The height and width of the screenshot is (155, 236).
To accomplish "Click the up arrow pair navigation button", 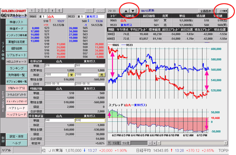I will [126, 11].
